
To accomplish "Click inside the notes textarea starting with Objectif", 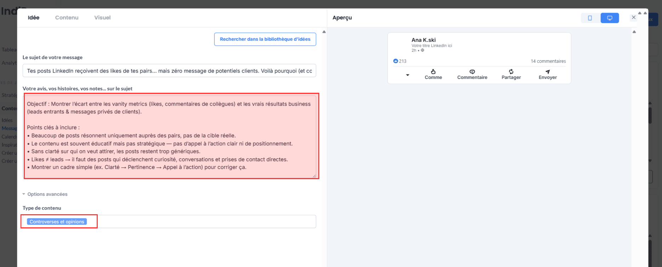I will click(x=170, y=136).
